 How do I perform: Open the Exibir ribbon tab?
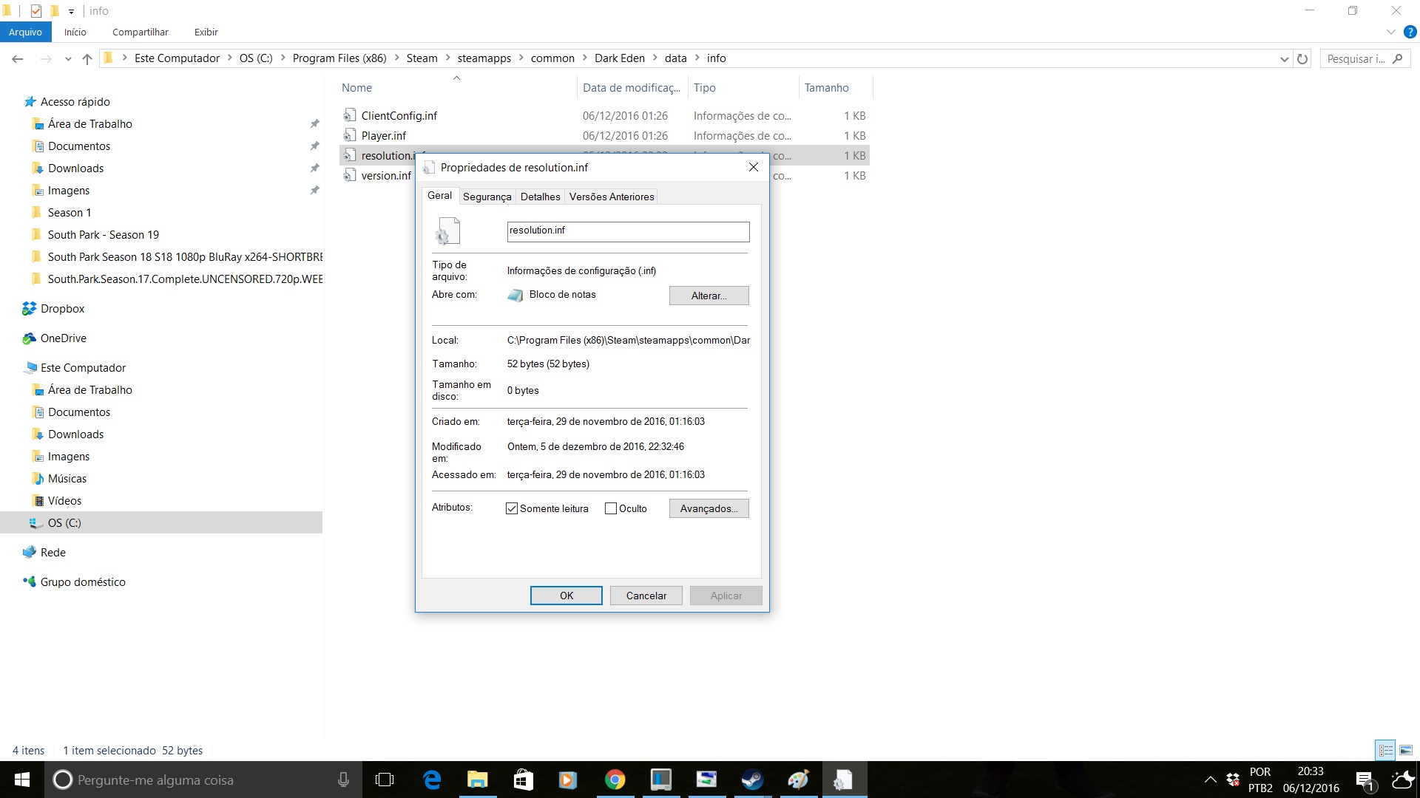pos(206,32)
